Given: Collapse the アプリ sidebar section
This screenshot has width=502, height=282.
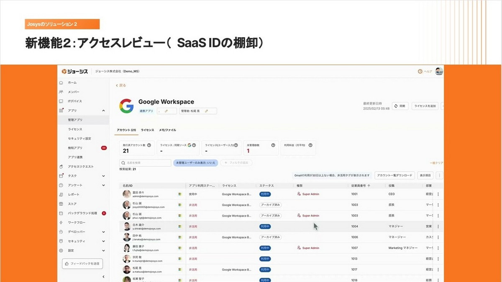Looking at the screenshot, I should (x=103, y=111).
